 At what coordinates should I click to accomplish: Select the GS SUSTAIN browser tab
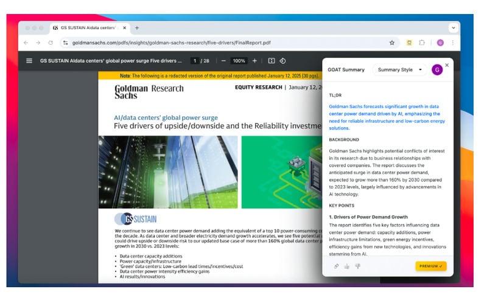[88, 28]
